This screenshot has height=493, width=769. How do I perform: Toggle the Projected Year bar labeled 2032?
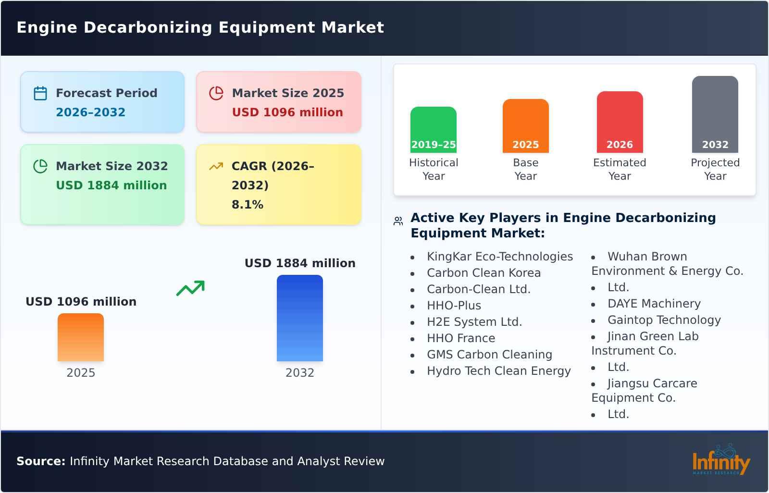pyautogui.click(x=715, y=113)
